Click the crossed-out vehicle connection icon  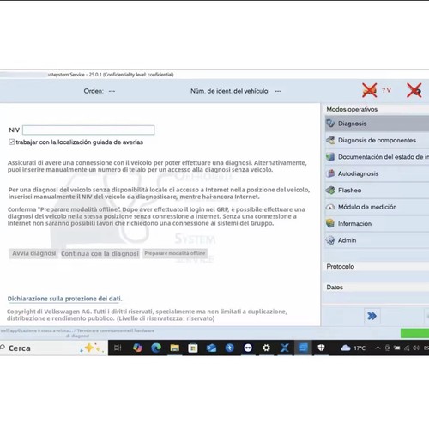coord(370,90)
